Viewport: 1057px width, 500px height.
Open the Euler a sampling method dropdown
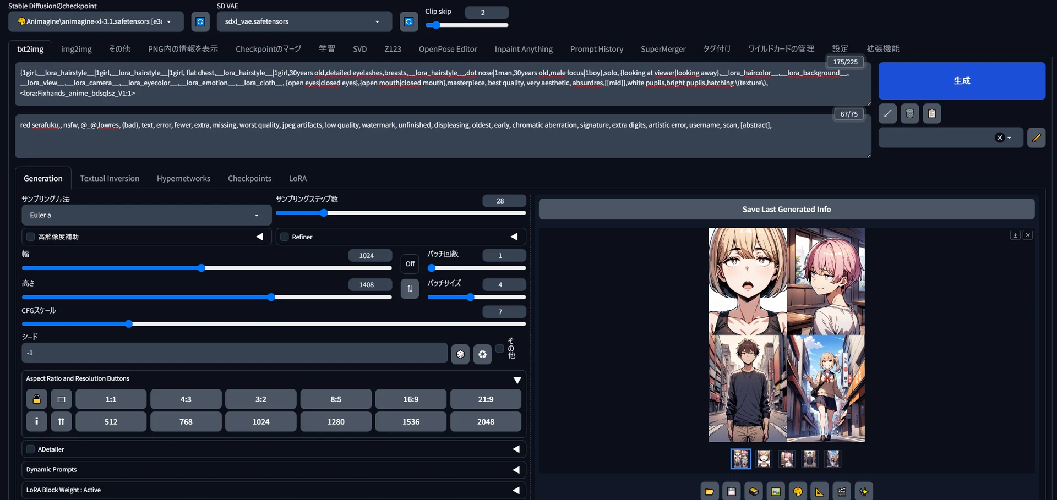(x=146, y=215)
